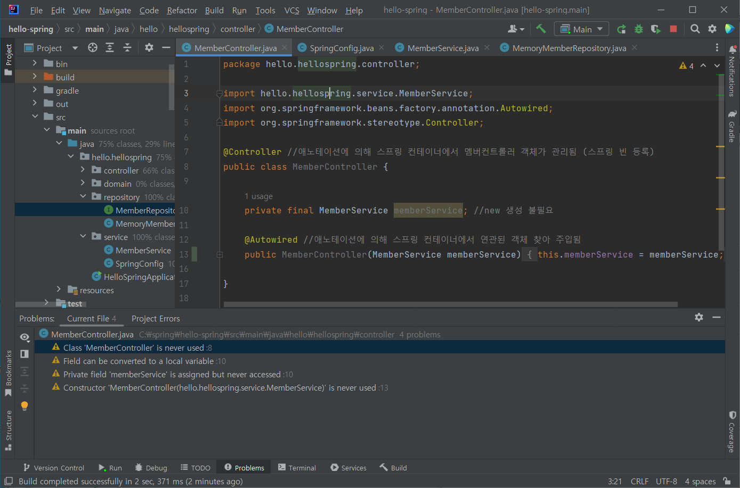Open Notifications tool window
The width and height of the screenshot is (740, 488).
pyautogui.click(x=732, y=71)
